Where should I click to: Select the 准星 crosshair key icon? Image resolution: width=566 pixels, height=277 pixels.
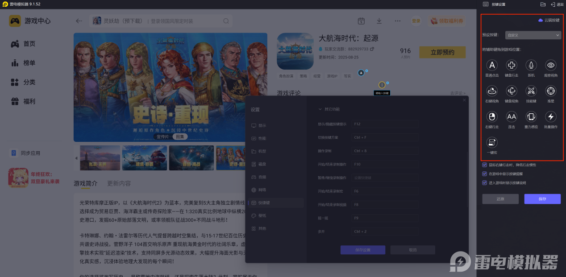pyautogui.click(x=551, y=91)
